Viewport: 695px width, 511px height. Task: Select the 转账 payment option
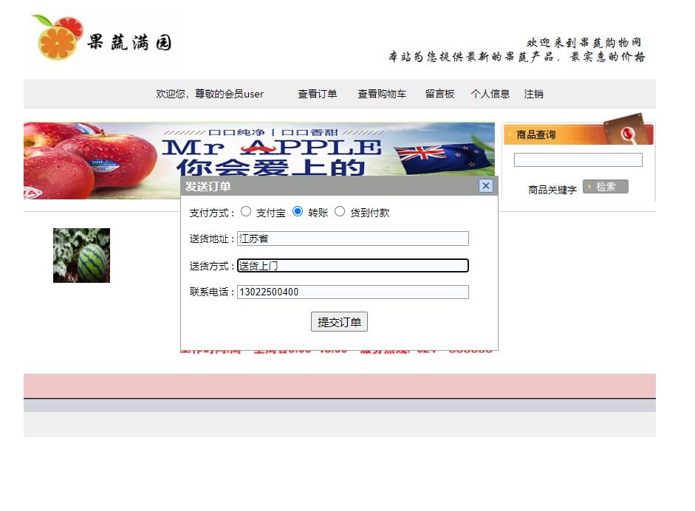click(x=298, y=211)
